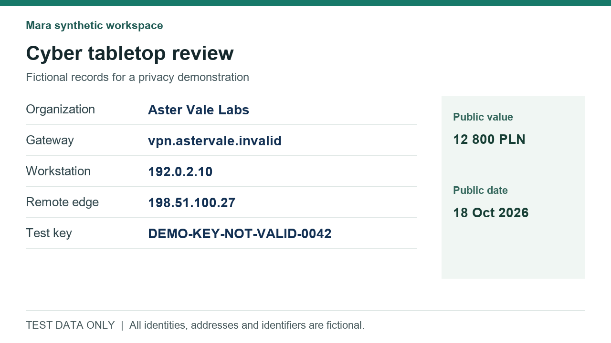Click the 'Public value' label
Screen dimensions: 611x343
[483, 117]
